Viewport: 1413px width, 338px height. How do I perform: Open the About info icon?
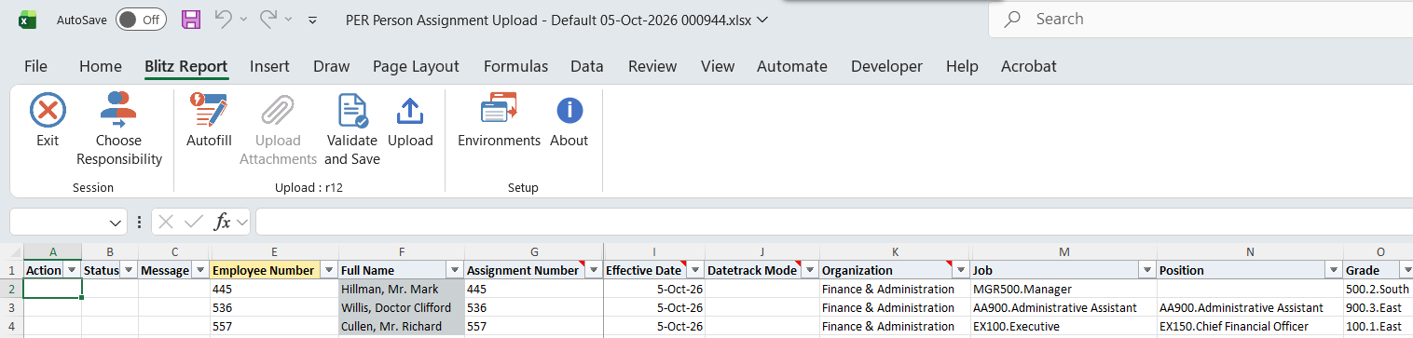point(569,110)
